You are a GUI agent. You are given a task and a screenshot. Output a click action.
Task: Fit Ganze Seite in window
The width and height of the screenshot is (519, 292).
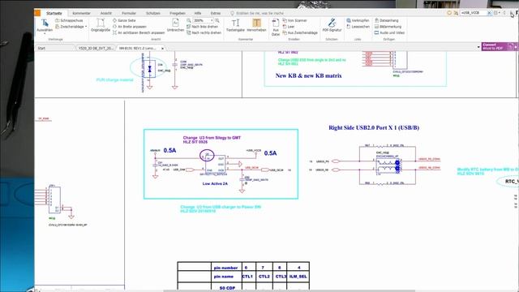point(124,20)
